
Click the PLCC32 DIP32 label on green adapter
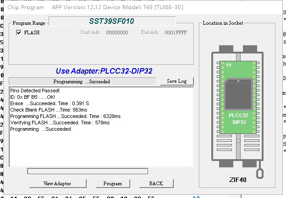tap(238, 118)
